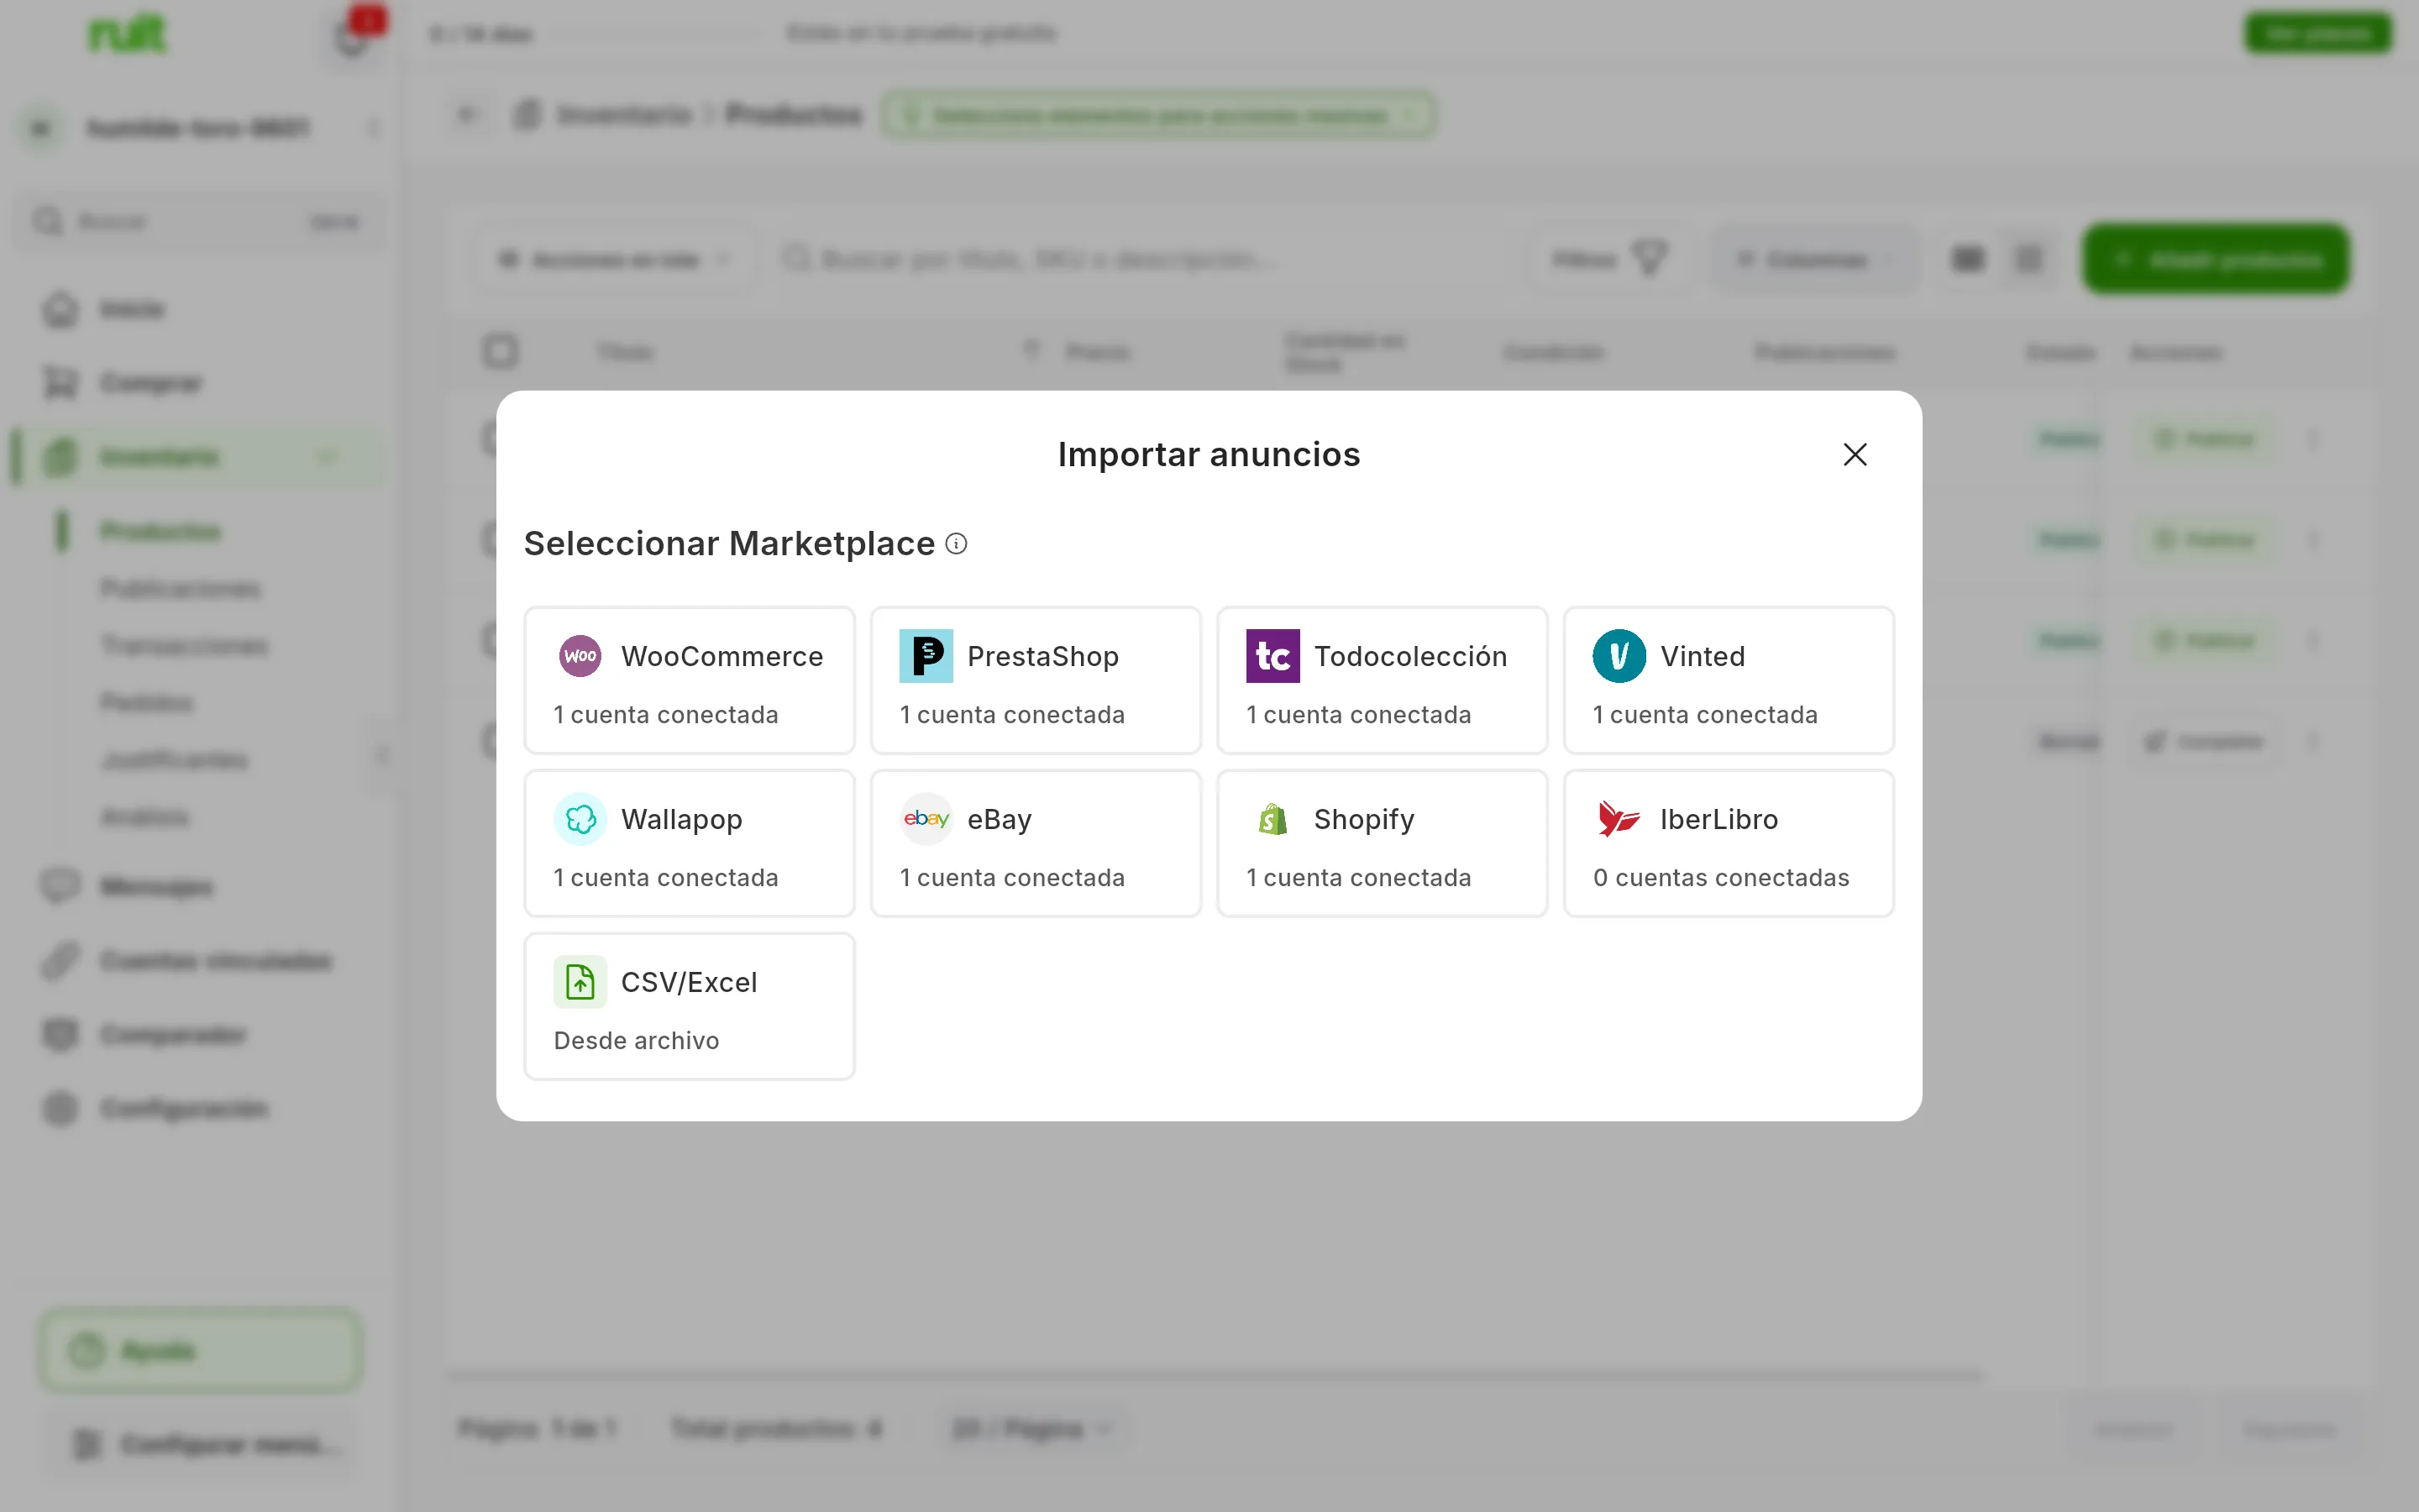Select the PrestaShop marketplace card
This screenshot has width=2419, height=1512.
[x=1036, y=680]
